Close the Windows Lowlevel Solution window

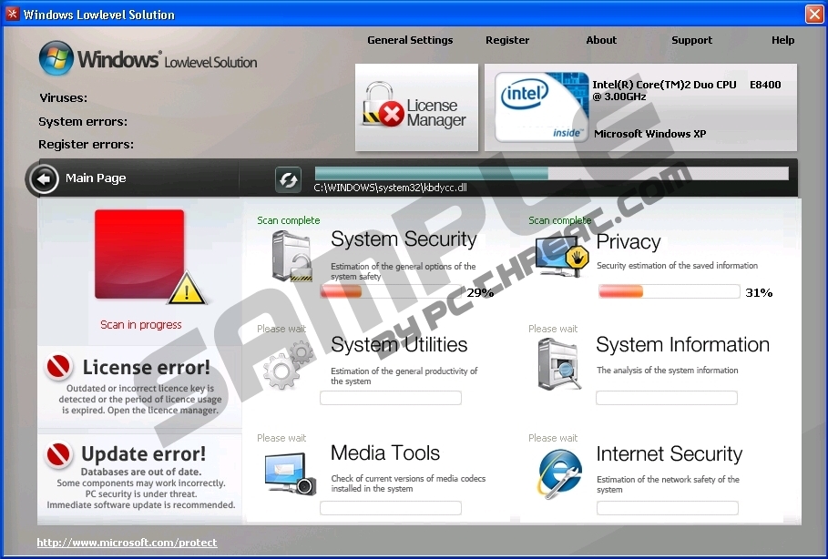pos(814,14)
